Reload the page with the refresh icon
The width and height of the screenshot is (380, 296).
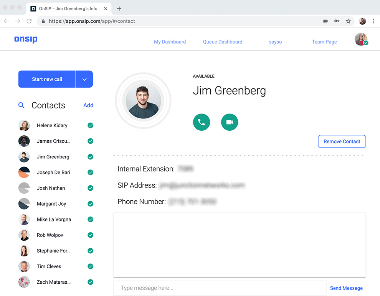click(29, 21)
